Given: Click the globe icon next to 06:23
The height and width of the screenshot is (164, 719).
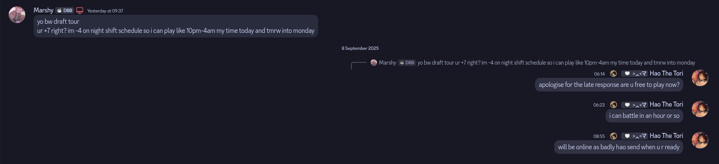Looking at the screenshot, I should coord(613,105).
